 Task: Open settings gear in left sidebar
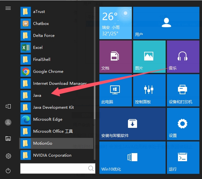click(x=8, y=156)
